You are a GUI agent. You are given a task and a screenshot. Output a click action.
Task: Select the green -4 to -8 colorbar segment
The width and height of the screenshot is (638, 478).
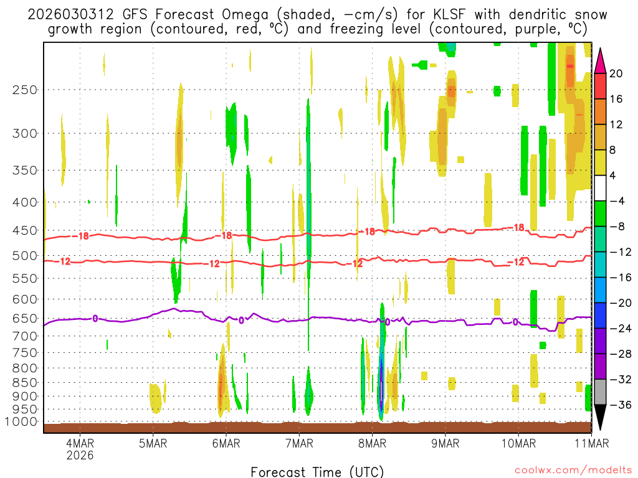(600, 213)
